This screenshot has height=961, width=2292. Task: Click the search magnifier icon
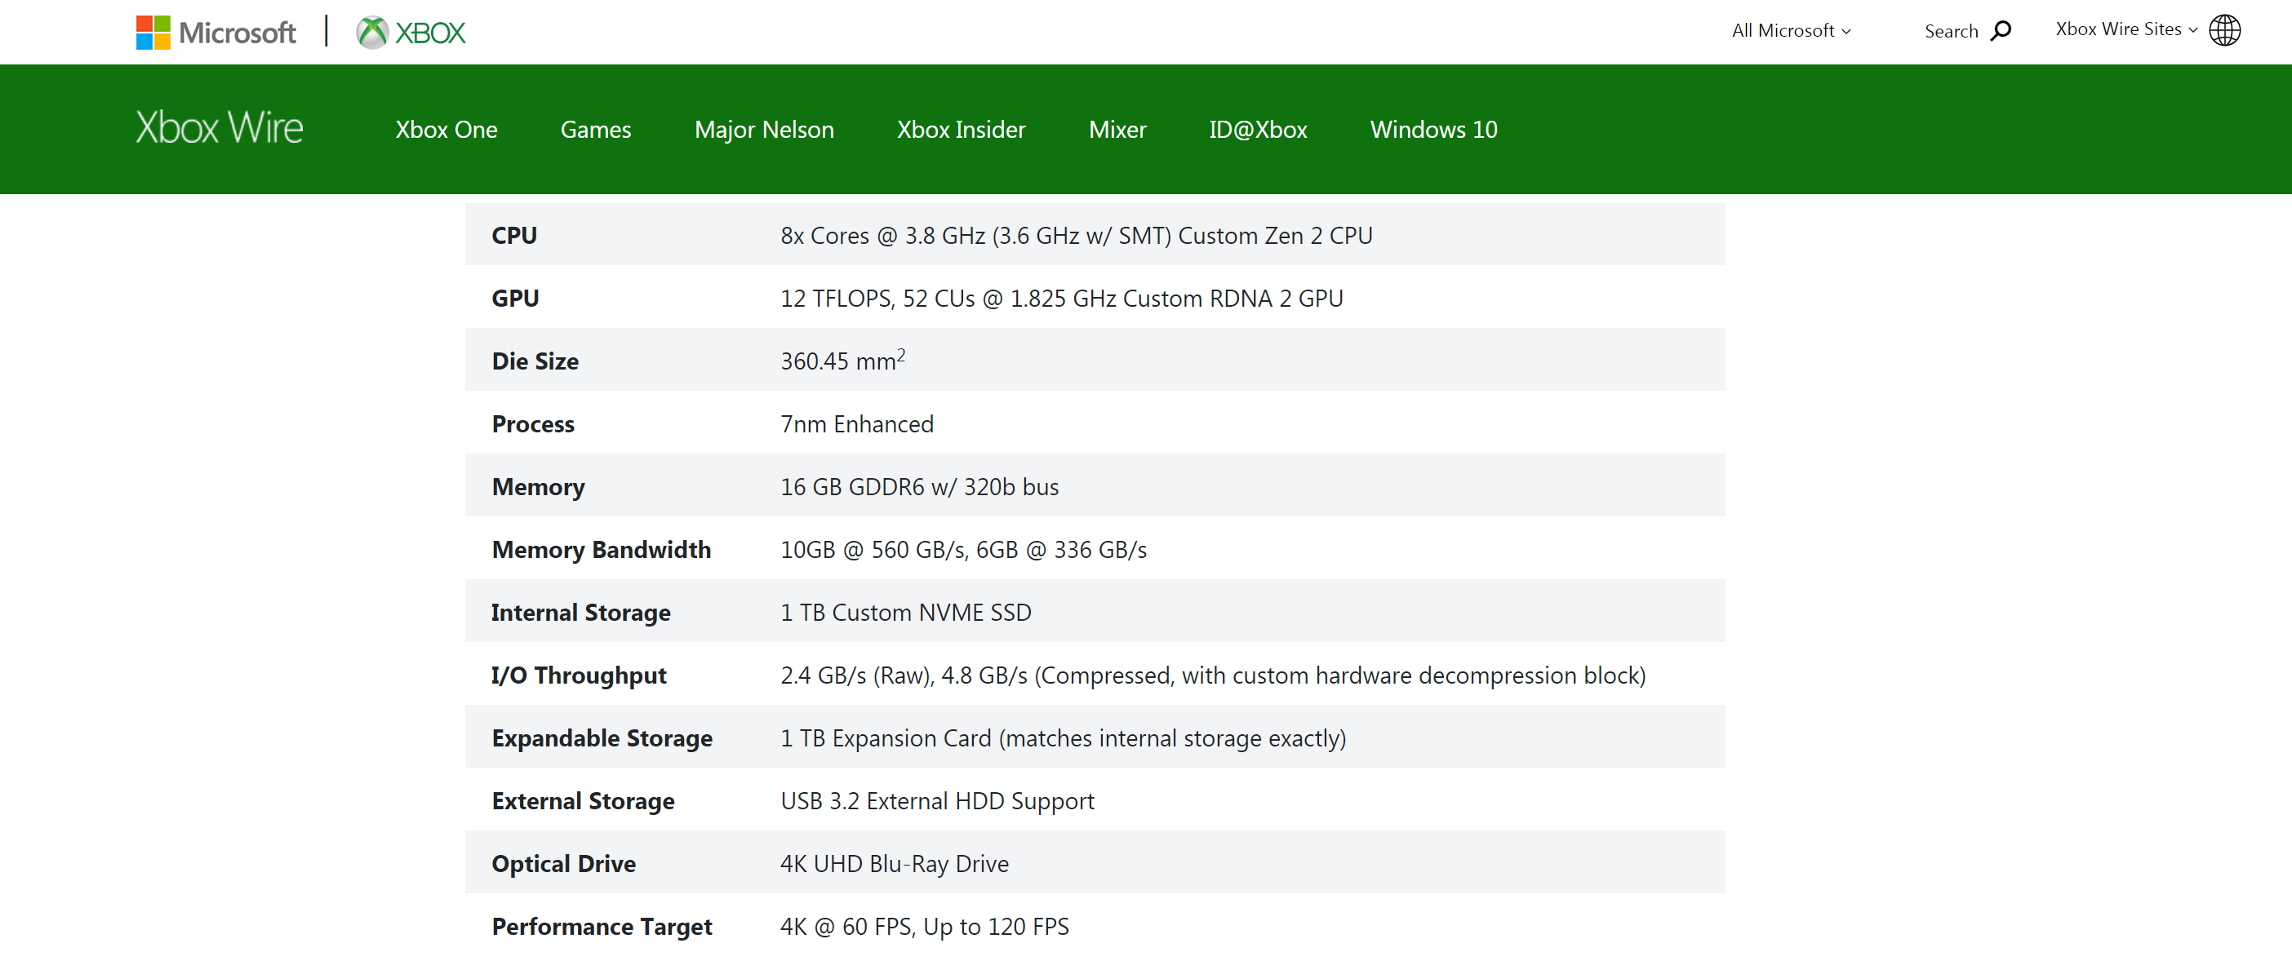pyautogui.click(x=2001, y=31)
